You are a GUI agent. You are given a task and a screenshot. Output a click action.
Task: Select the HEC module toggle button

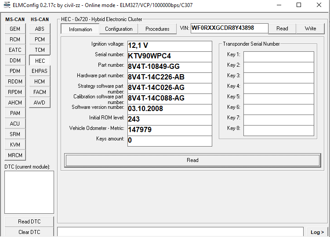click(40, 61)
